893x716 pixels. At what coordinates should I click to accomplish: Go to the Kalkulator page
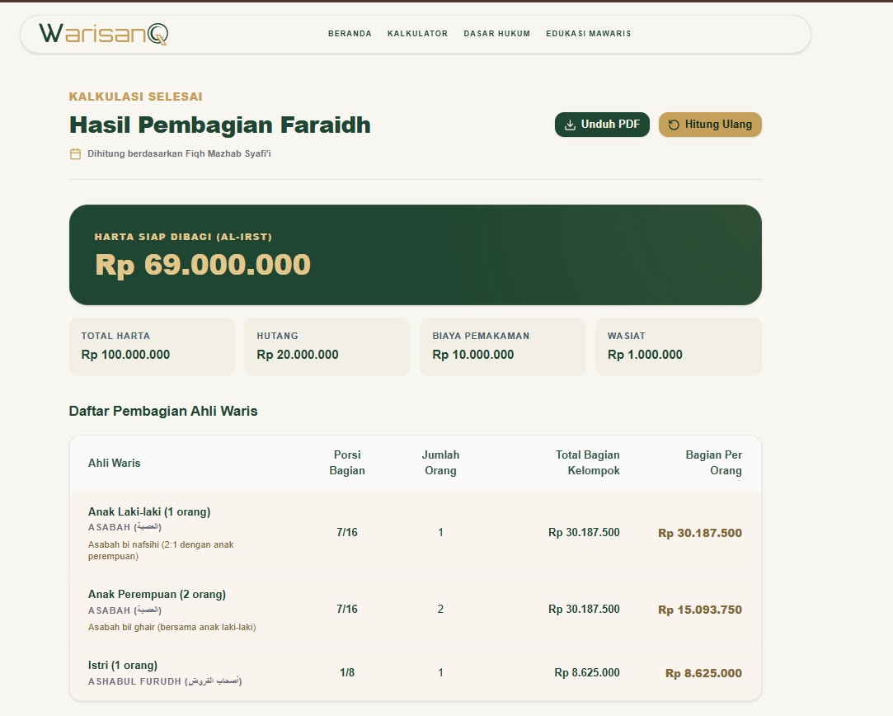tap(417, 34)
